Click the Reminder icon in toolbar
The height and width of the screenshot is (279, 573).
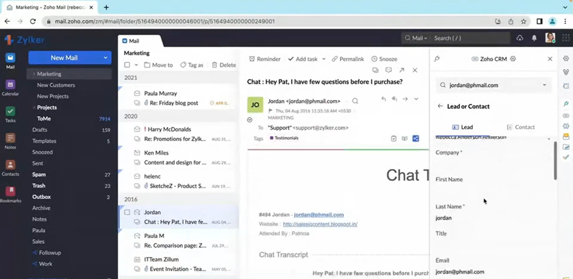click(x=252, y=59)
